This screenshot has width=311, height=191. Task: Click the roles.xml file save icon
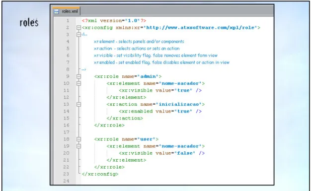point(56,11)
